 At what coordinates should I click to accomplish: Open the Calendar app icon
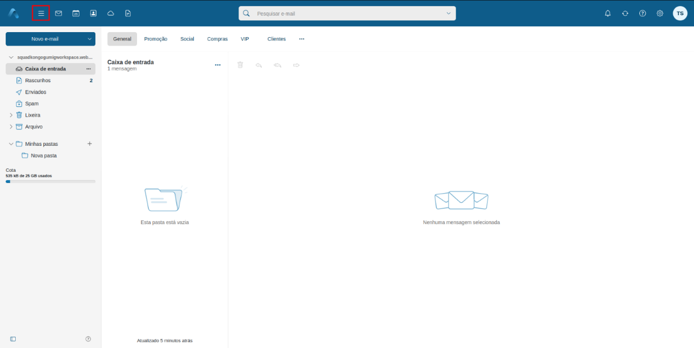tap(76, 13)
